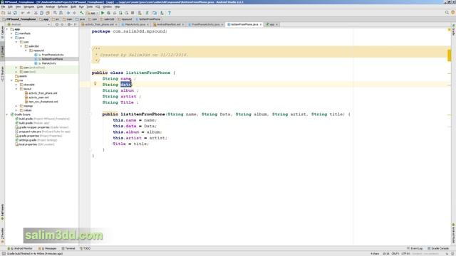Open the Edit menu
This screenshot has width=456, height=256.
click(x=10, y=6)
